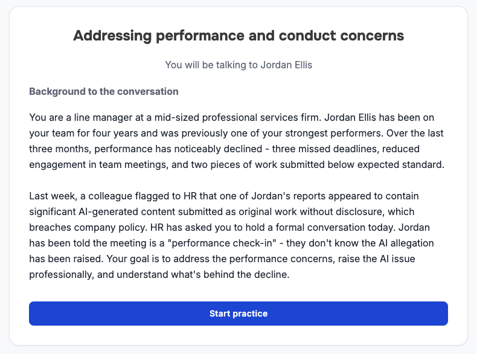The image size is (477, 354).
Task: Click the phrase "breaches company policy"
Action: tap(85, 228)
